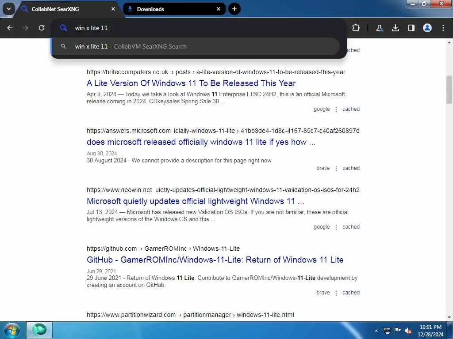Click brave engine label on GitHub result

point(323,293)
